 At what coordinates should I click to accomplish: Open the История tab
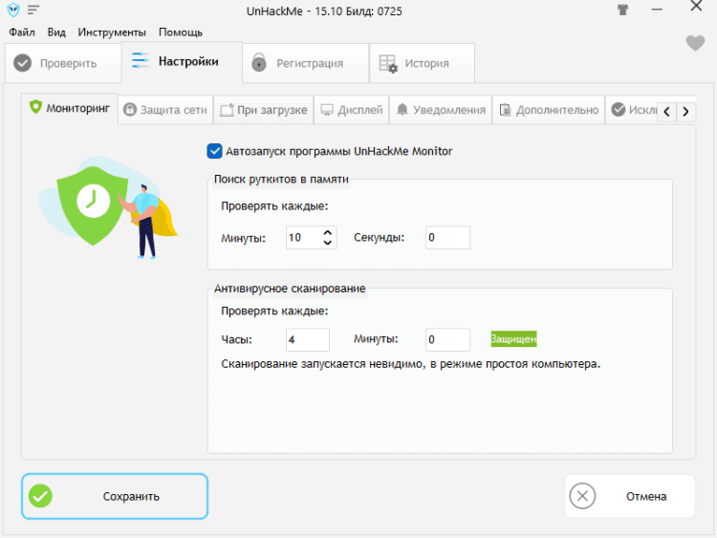point(422,63)
